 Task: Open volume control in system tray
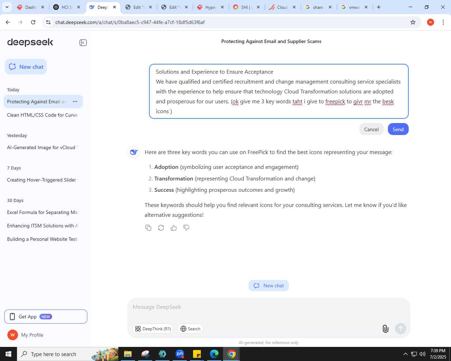tap(422, 354)
